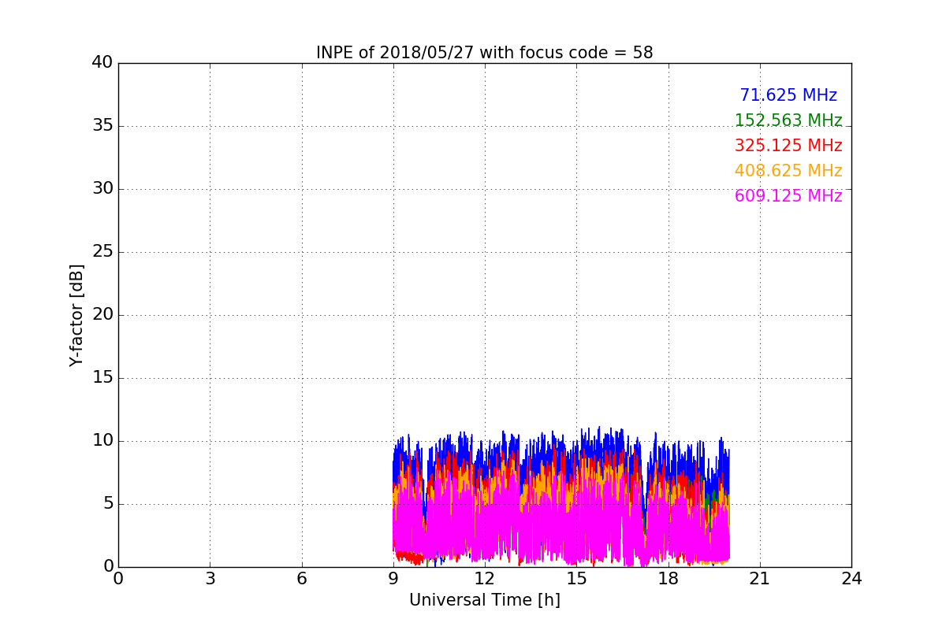Click the x-axis tick label 3
Screen dimensions: 946x630
[210, 579]
